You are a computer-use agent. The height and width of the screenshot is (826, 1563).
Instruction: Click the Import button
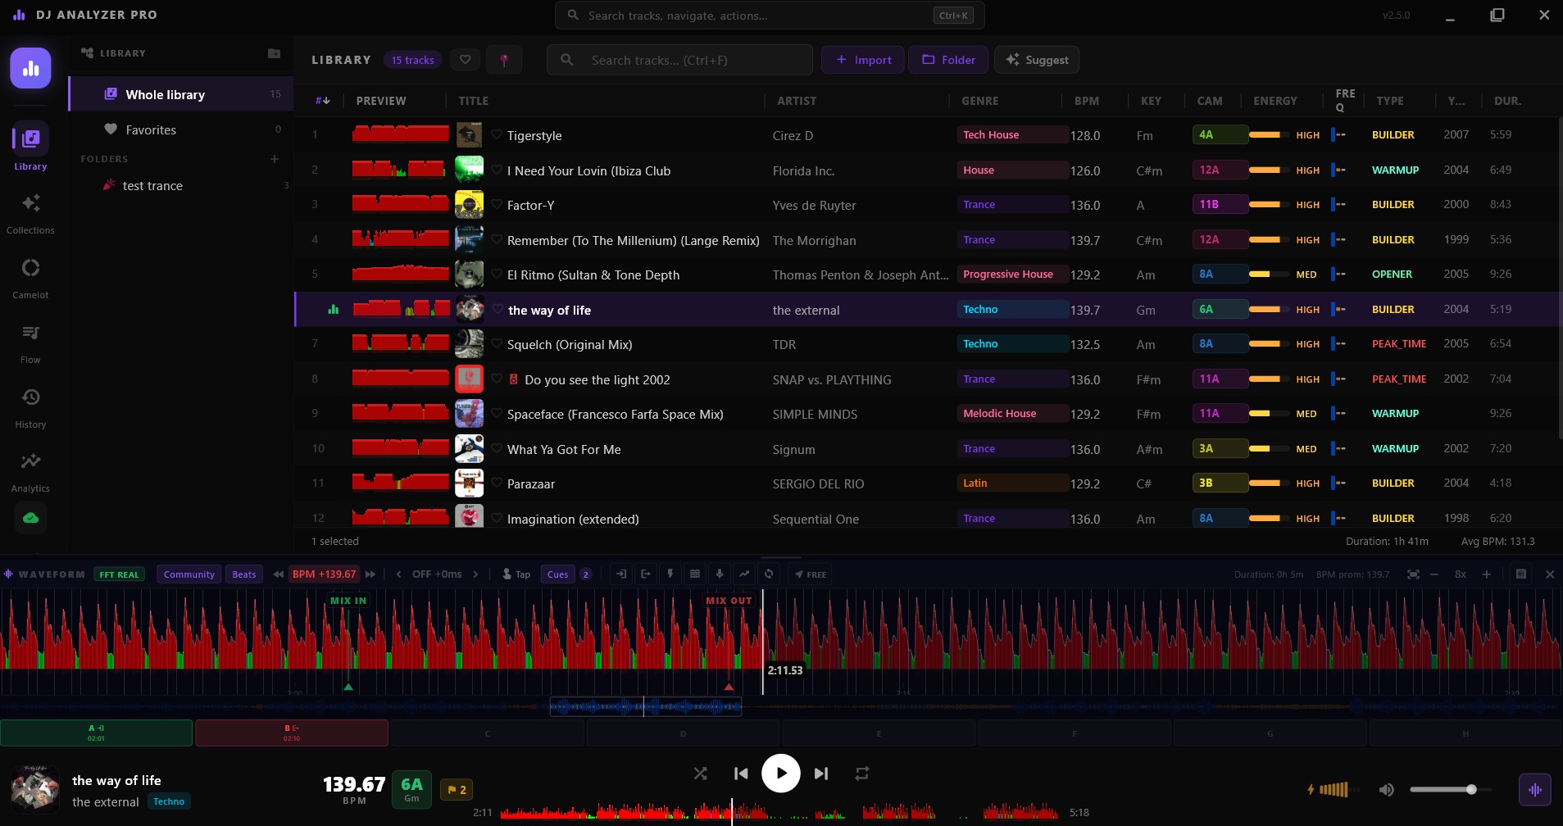click(x=862, y=60)
